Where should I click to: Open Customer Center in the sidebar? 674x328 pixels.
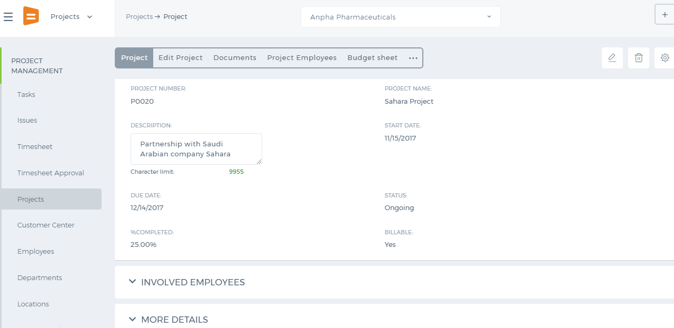tap(46, 225)
